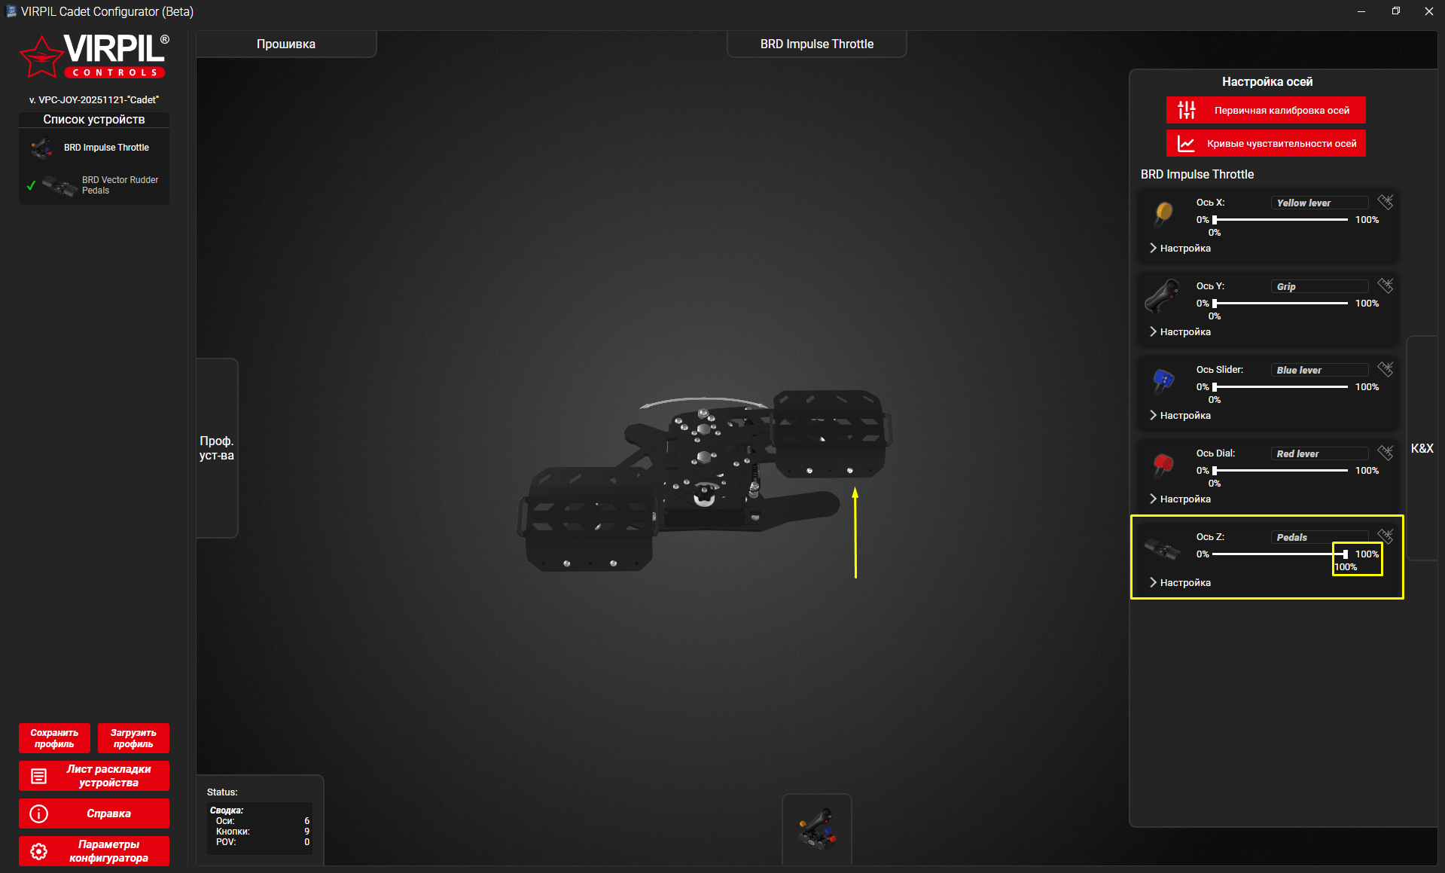Click Кривые чувствительности осей button
Screen dimensions: 1445x873
click(1266, 144)
